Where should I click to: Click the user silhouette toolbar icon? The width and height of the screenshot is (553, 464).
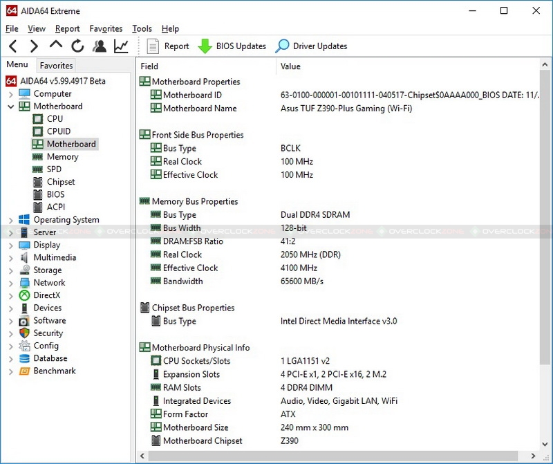point(100,46)
